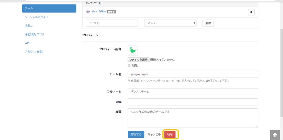Click the green bird profile image
Screen dimensions: 283x140
(x=133, y=51)
